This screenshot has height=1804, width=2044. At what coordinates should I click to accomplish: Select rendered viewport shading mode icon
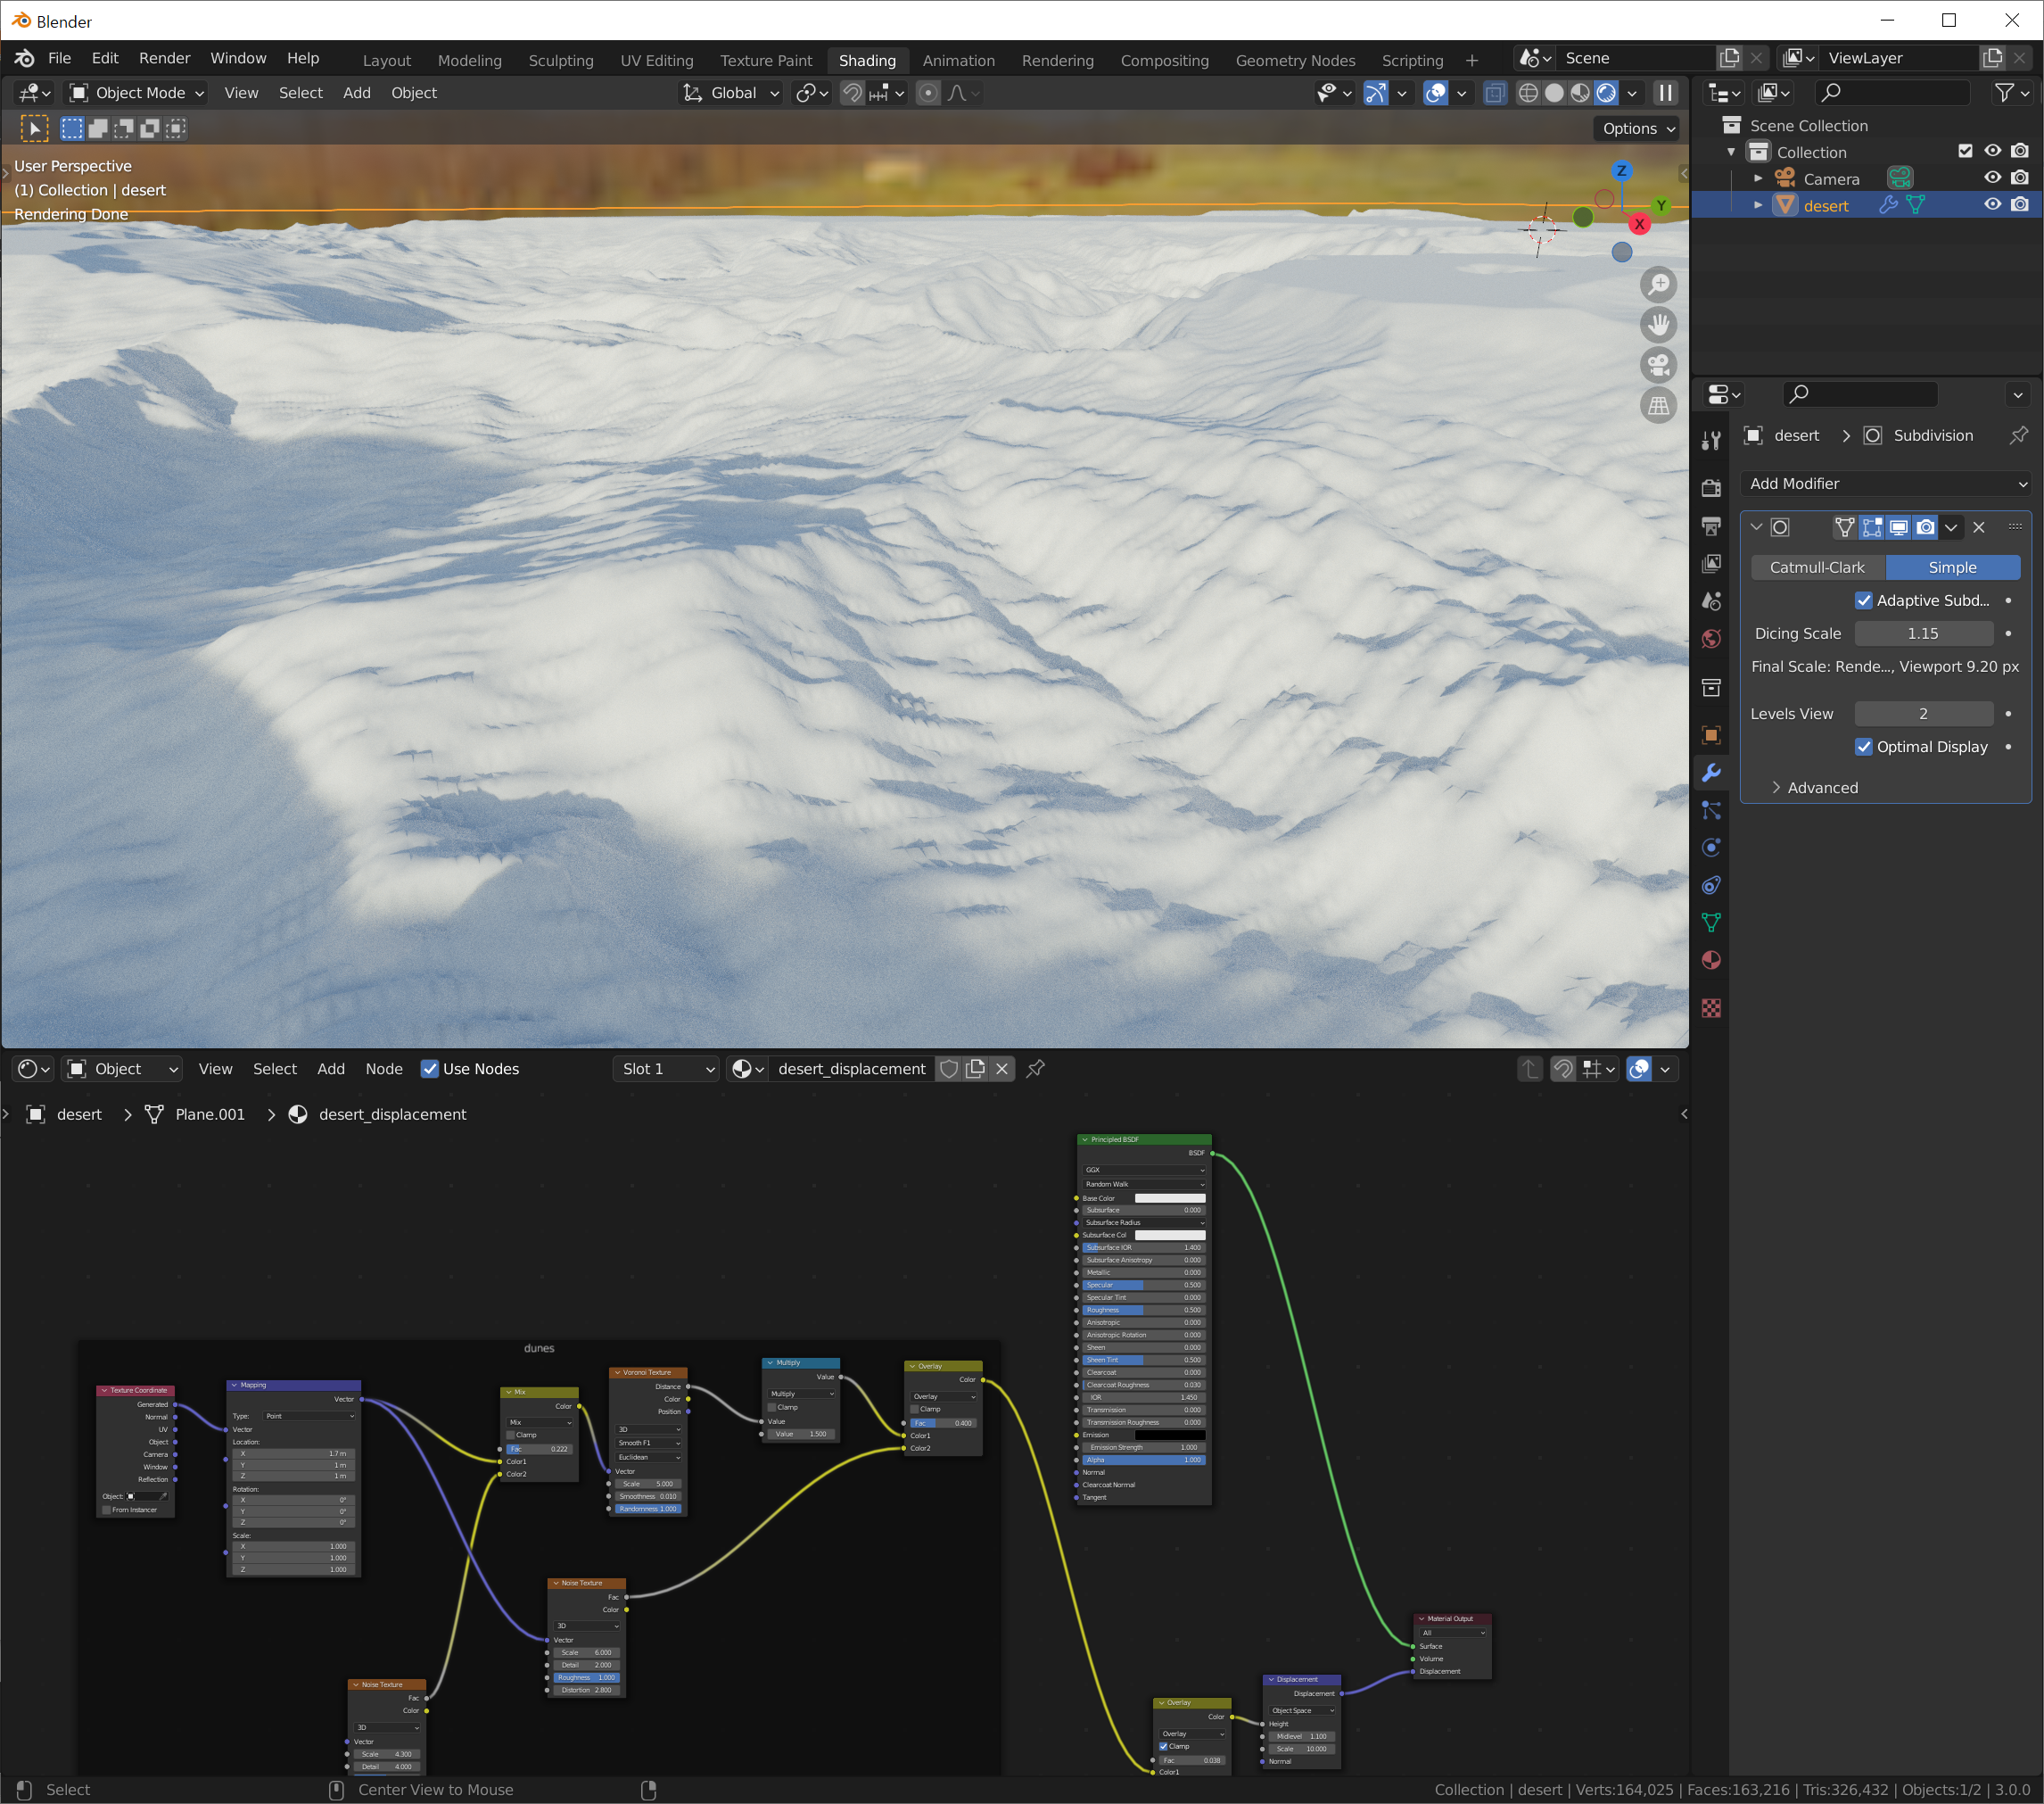coord(1606,93)
